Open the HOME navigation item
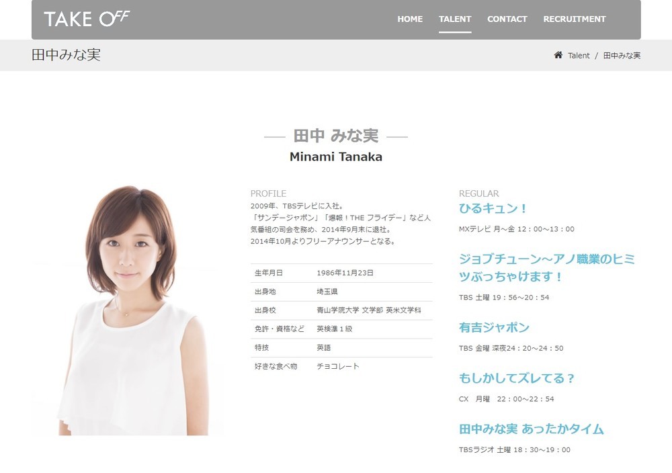 (x=410, y=19)
